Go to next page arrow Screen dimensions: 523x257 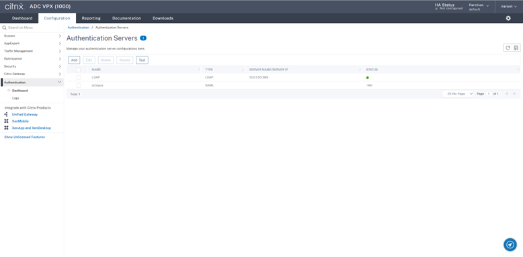[x=514, y=94]
